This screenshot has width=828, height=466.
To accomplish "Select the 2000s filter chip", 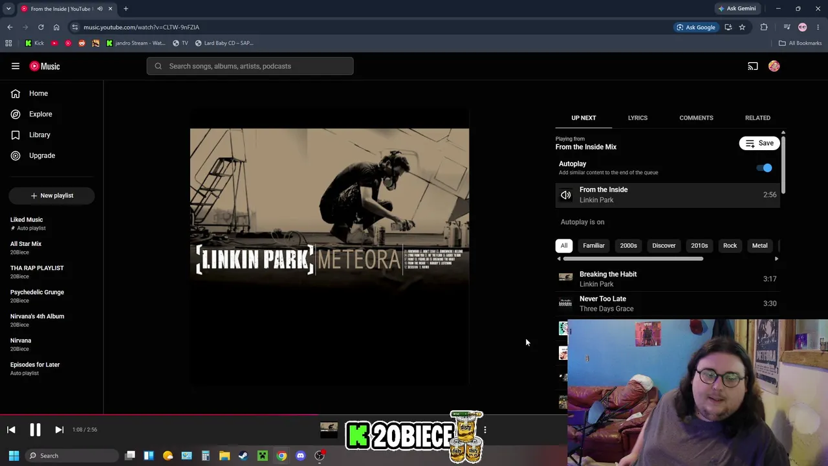I will tap(629, 246).
